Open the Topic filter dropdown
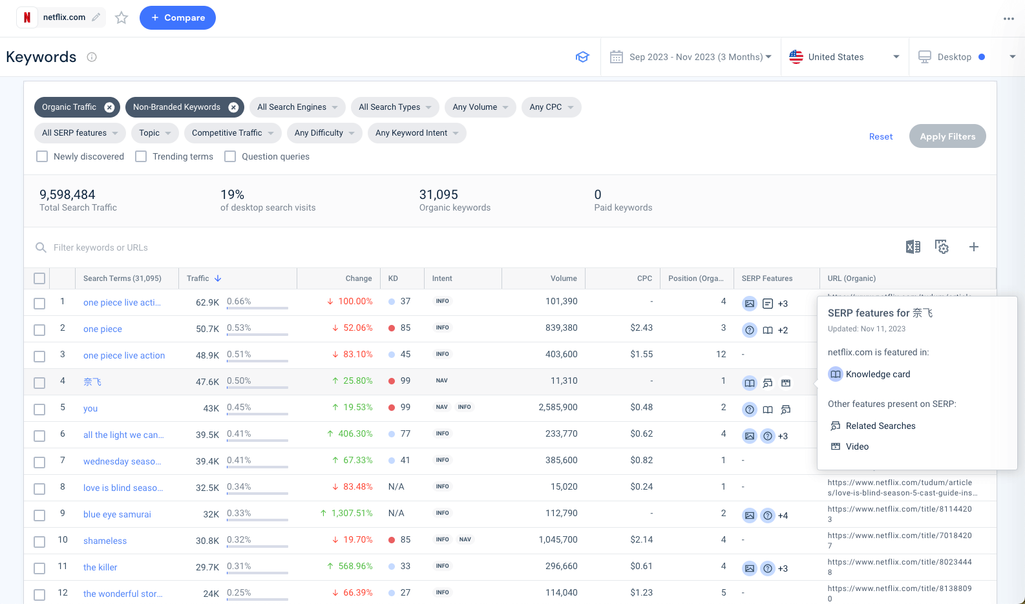The image size is (1025, 604). point(155,133)
